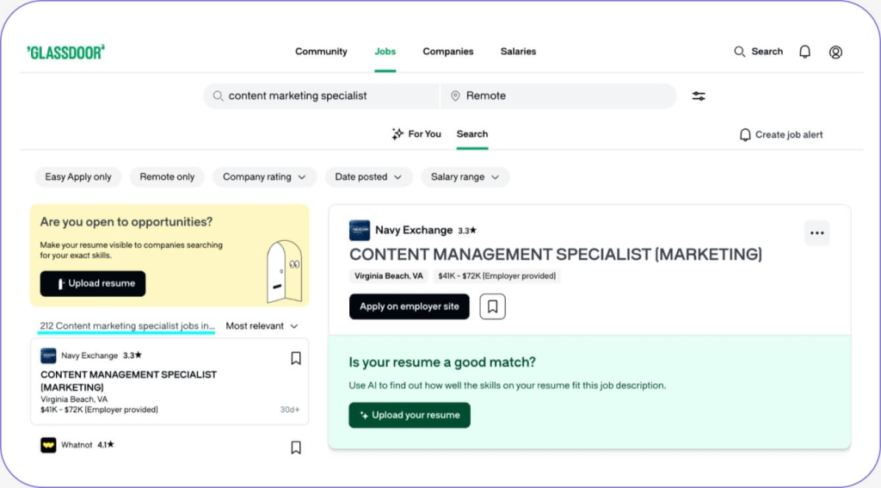
Task: Open Companies in top navigation
Action: (447, 51)
